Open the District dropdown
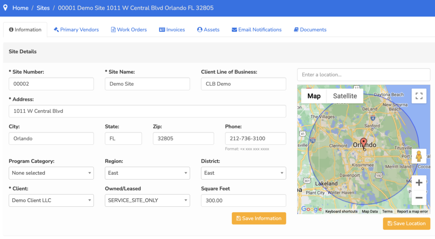 [243, 173]
